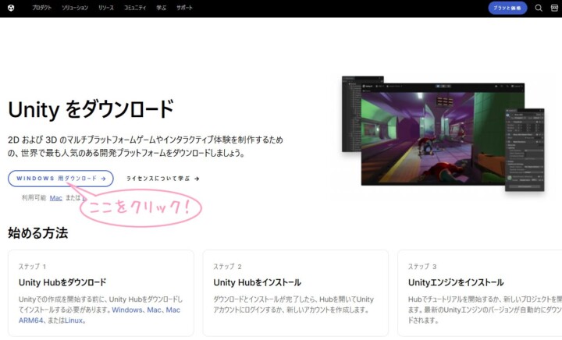This screenshot has height=340, width=562.
Task: Follow ライセンスについて学ぶ link
Action: pos(162,179)
